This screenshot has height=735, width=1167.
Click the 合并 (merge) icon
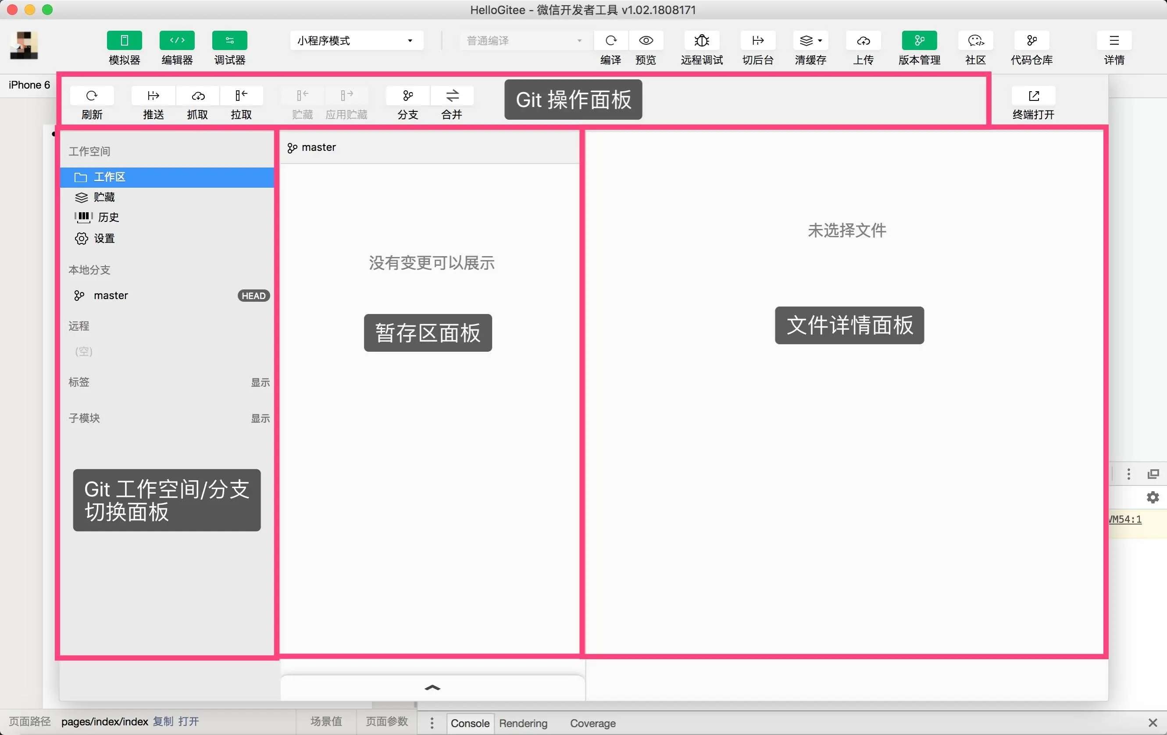coord(452,96)
